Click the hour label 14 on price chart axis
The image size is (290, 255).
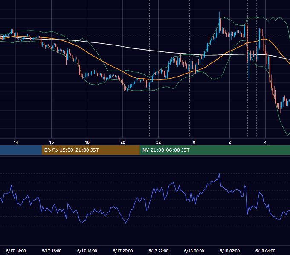16,142
